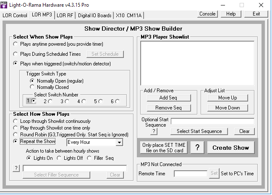The height and width of the screenshot is (195, 272).
Task: Open the Digital IO Boards tab
Action: 95,16
